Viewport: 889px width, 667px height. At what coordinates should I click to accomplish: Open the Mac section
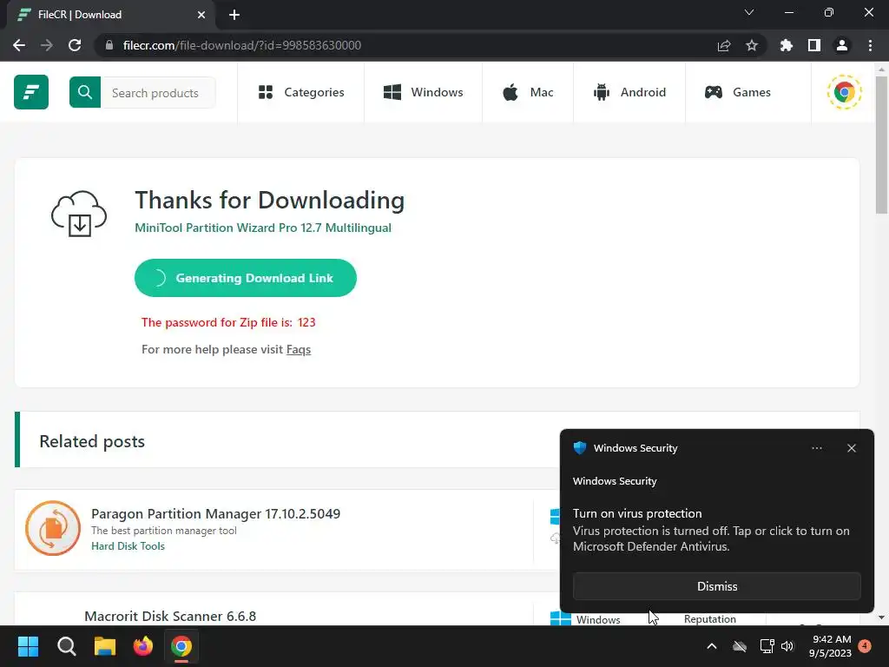point(528,92)
